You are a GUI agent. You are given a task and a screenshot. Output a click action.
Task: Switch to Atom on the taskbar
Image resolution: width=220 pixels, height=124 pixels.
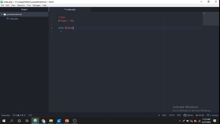[x=35, y=121]
